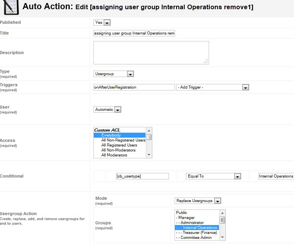Viewport: 294px width, 245px height.
Task: Click the Access list scroll up arrow
Action: [149, 130]
